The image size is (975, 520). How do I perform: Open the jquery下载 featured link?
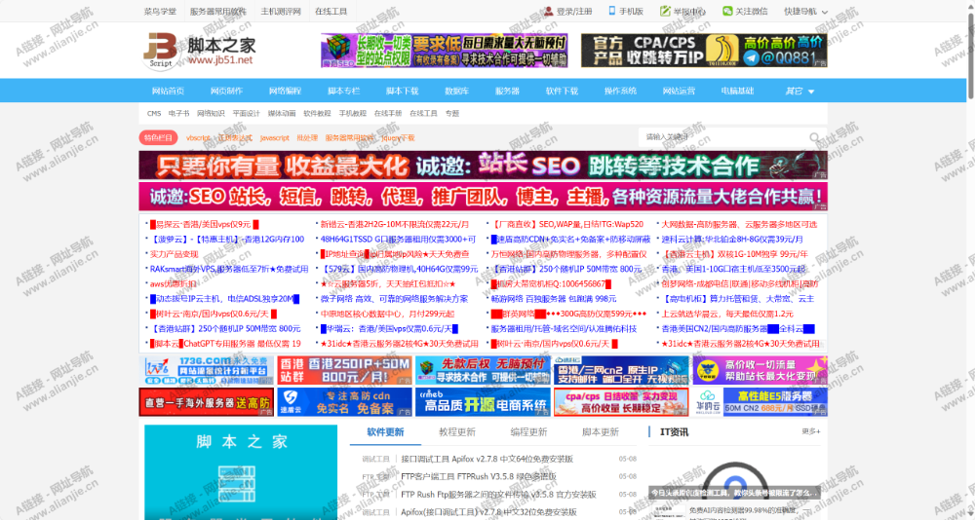(x=398, y=138)
